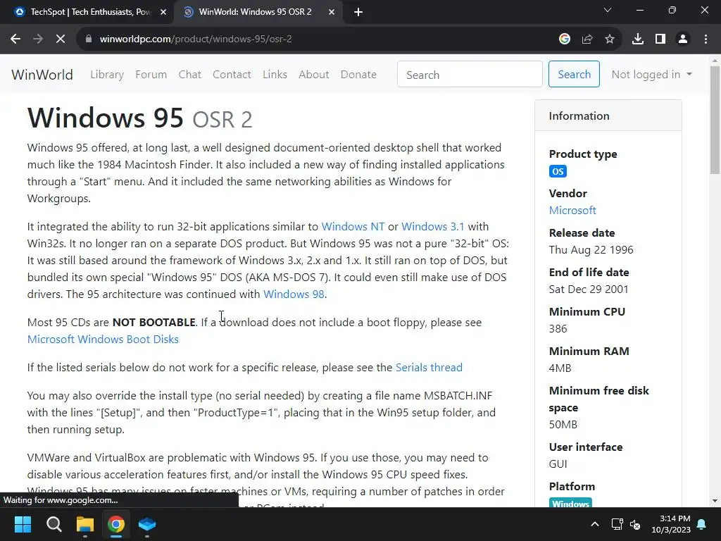Open the About nav item
The image size is (721, 541).
314,75
